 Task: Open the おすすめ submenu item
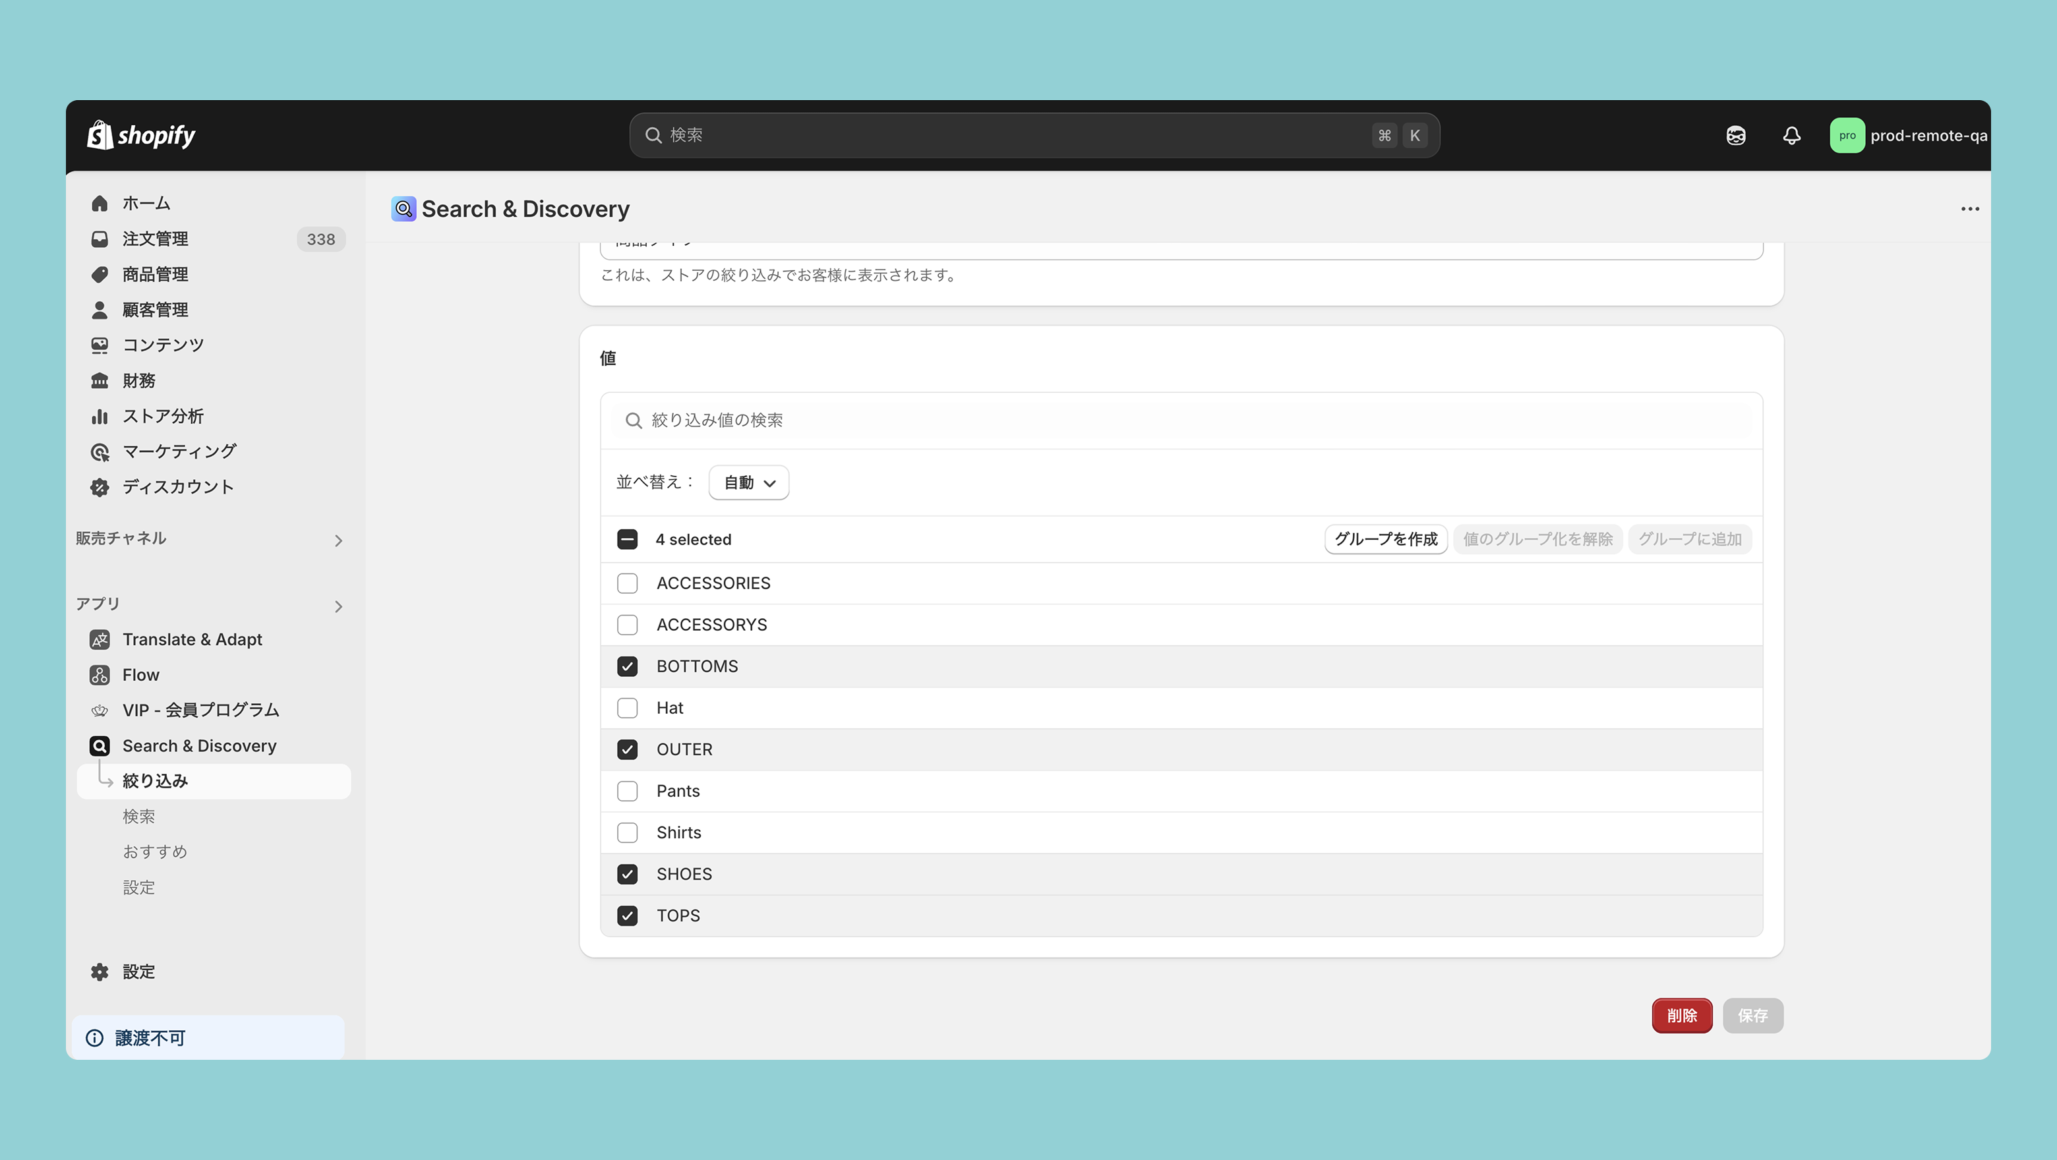tap(155, 852)
